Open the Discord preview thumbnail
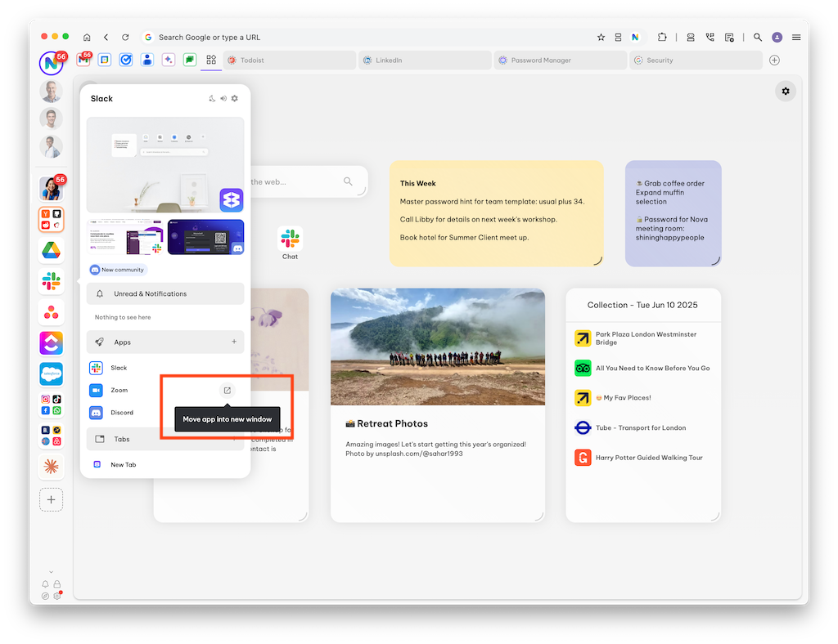The image size is (838, 644). [x=205, y=237]
